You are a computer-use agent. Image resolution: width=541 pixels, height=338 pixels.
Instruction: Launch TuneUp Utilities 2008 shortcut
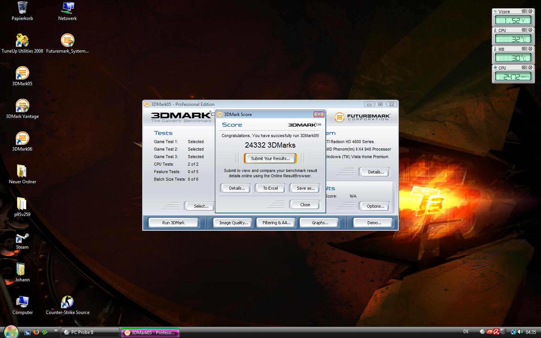22,44
